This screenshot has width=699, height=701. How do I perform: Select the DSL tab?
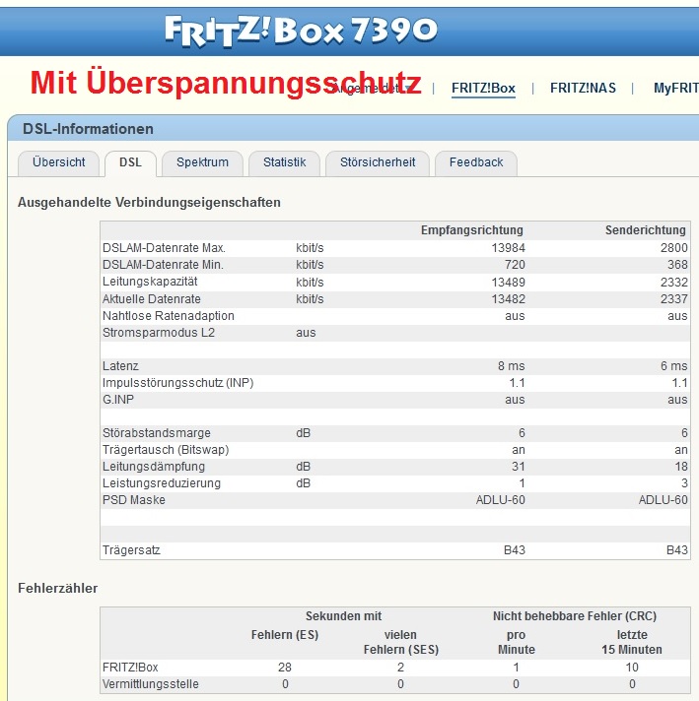click(130, 162)
